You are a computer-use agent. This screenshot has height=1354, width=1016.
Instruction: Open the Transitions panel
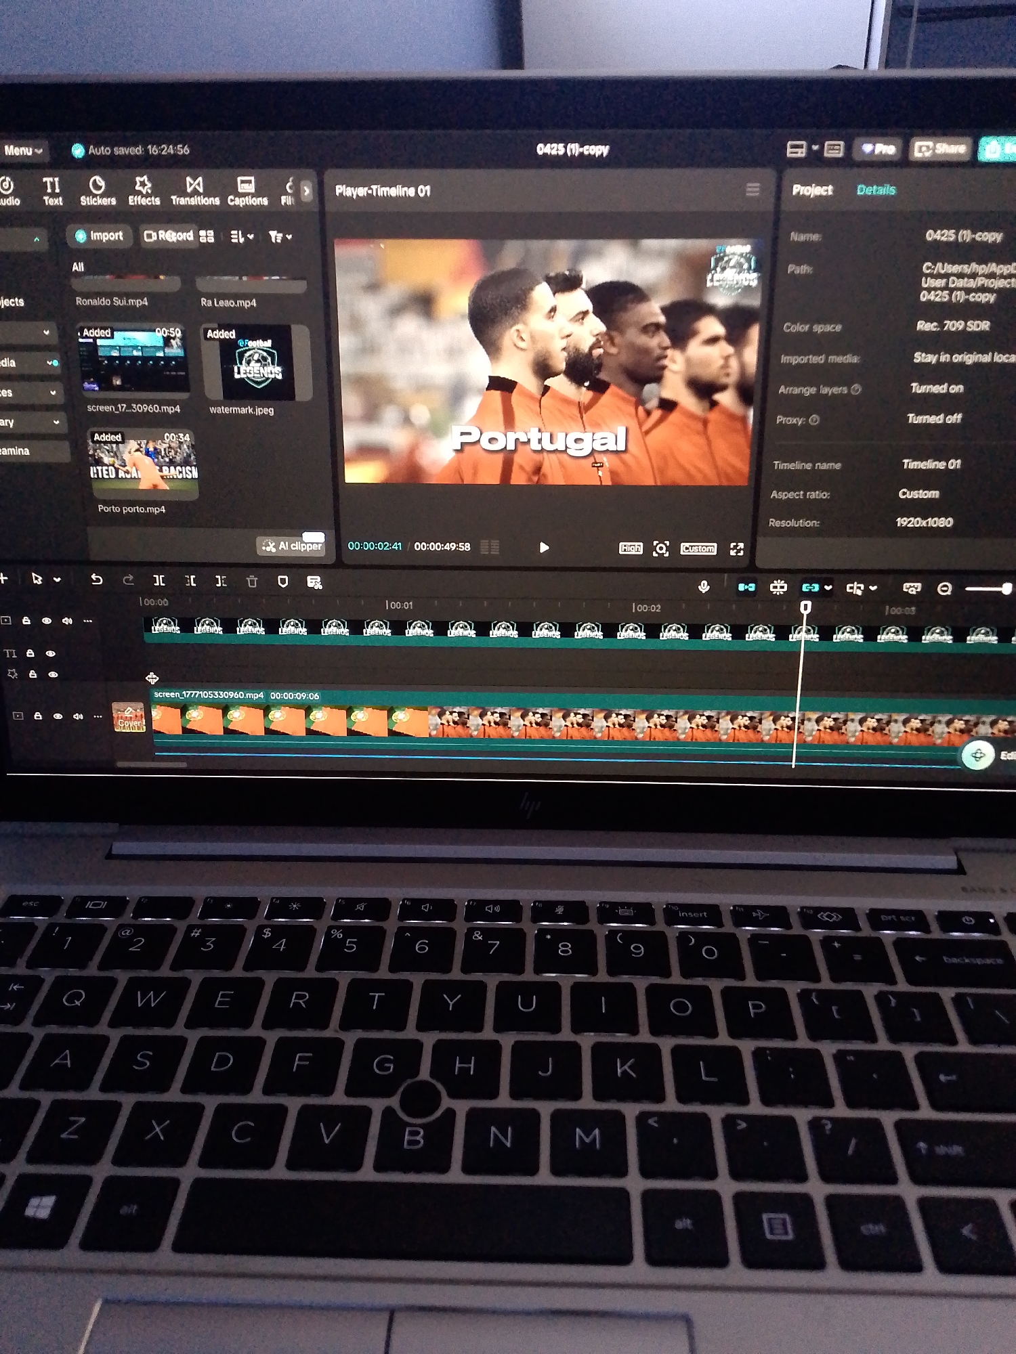[194, 192]
